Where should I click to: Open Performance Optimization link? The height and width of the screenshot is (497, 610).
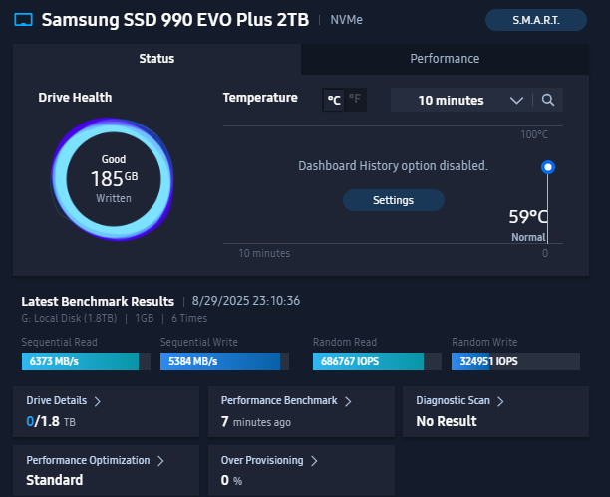(x=88, y=460)
